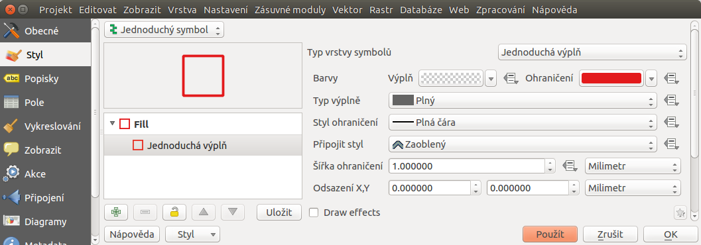Enable the Draw effects checkbox
Image resolution: width=701 pixels, height=245 pixels.
pyautogui.click(x=314, y=213)
